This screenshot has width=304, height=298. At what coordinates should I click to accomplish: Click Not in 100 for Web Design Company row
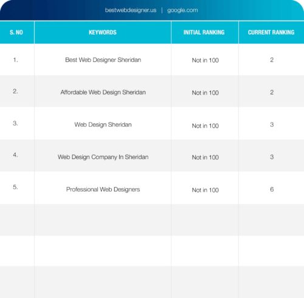(x=205, y=157)
